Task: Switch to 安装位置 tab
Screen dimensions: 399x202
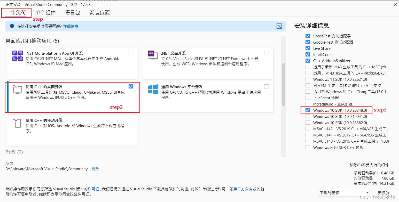Action: click(100, 12)
